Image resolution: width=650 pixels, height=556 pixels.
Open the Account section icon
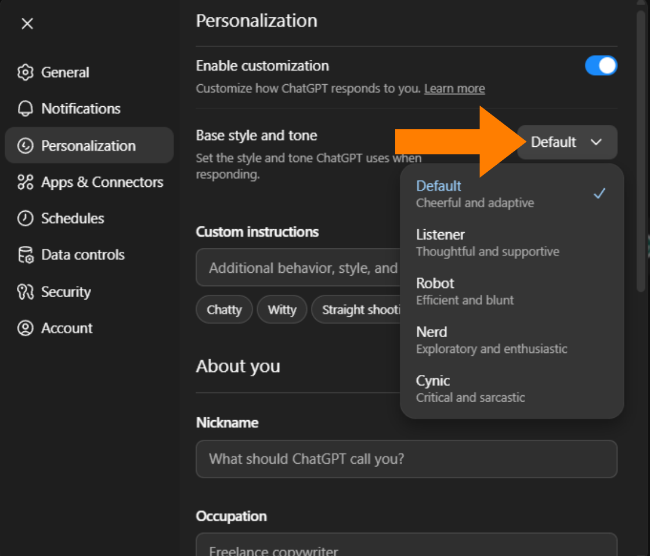coord(26,328)
